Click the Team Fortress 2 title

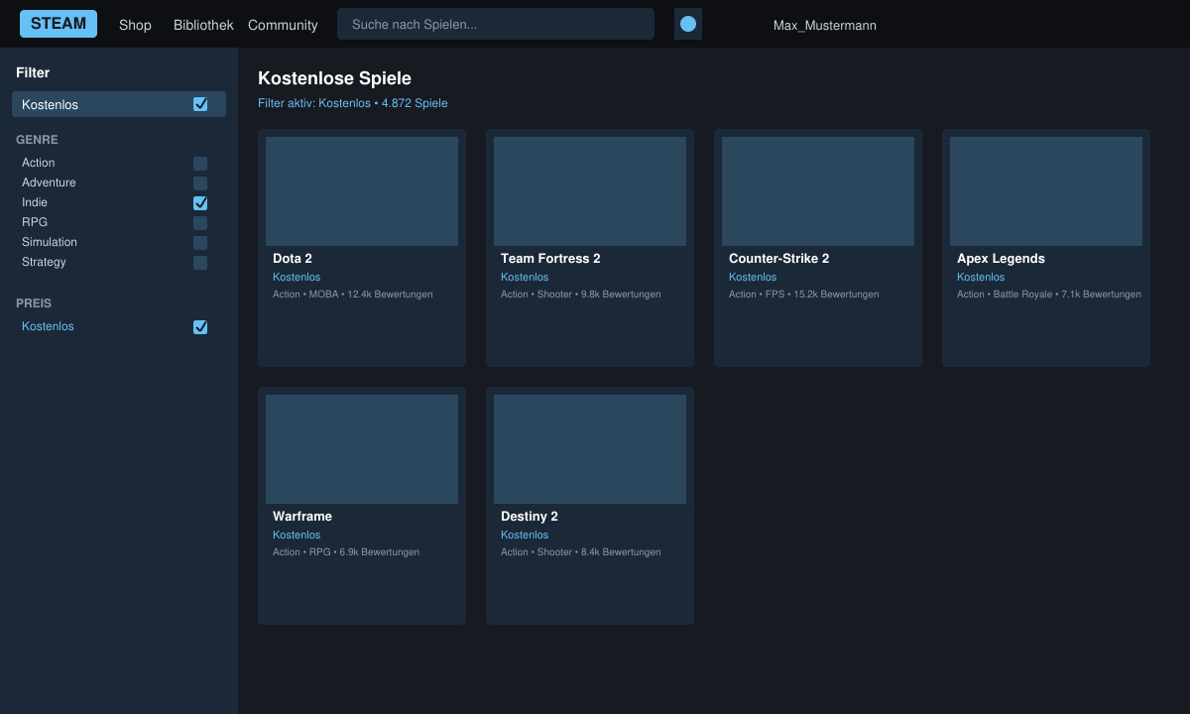[550, 259]
